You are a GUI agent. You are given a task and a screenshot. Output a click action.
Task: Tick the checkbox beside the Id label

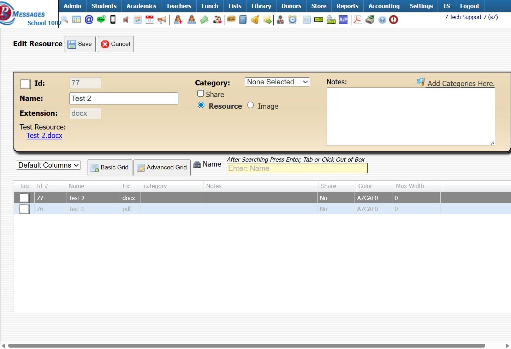click(x=25, y=84)
